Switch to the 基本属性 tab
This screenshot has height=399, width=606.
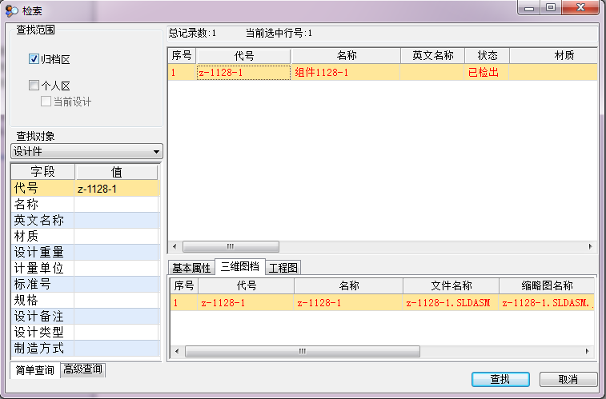point(191,267)
